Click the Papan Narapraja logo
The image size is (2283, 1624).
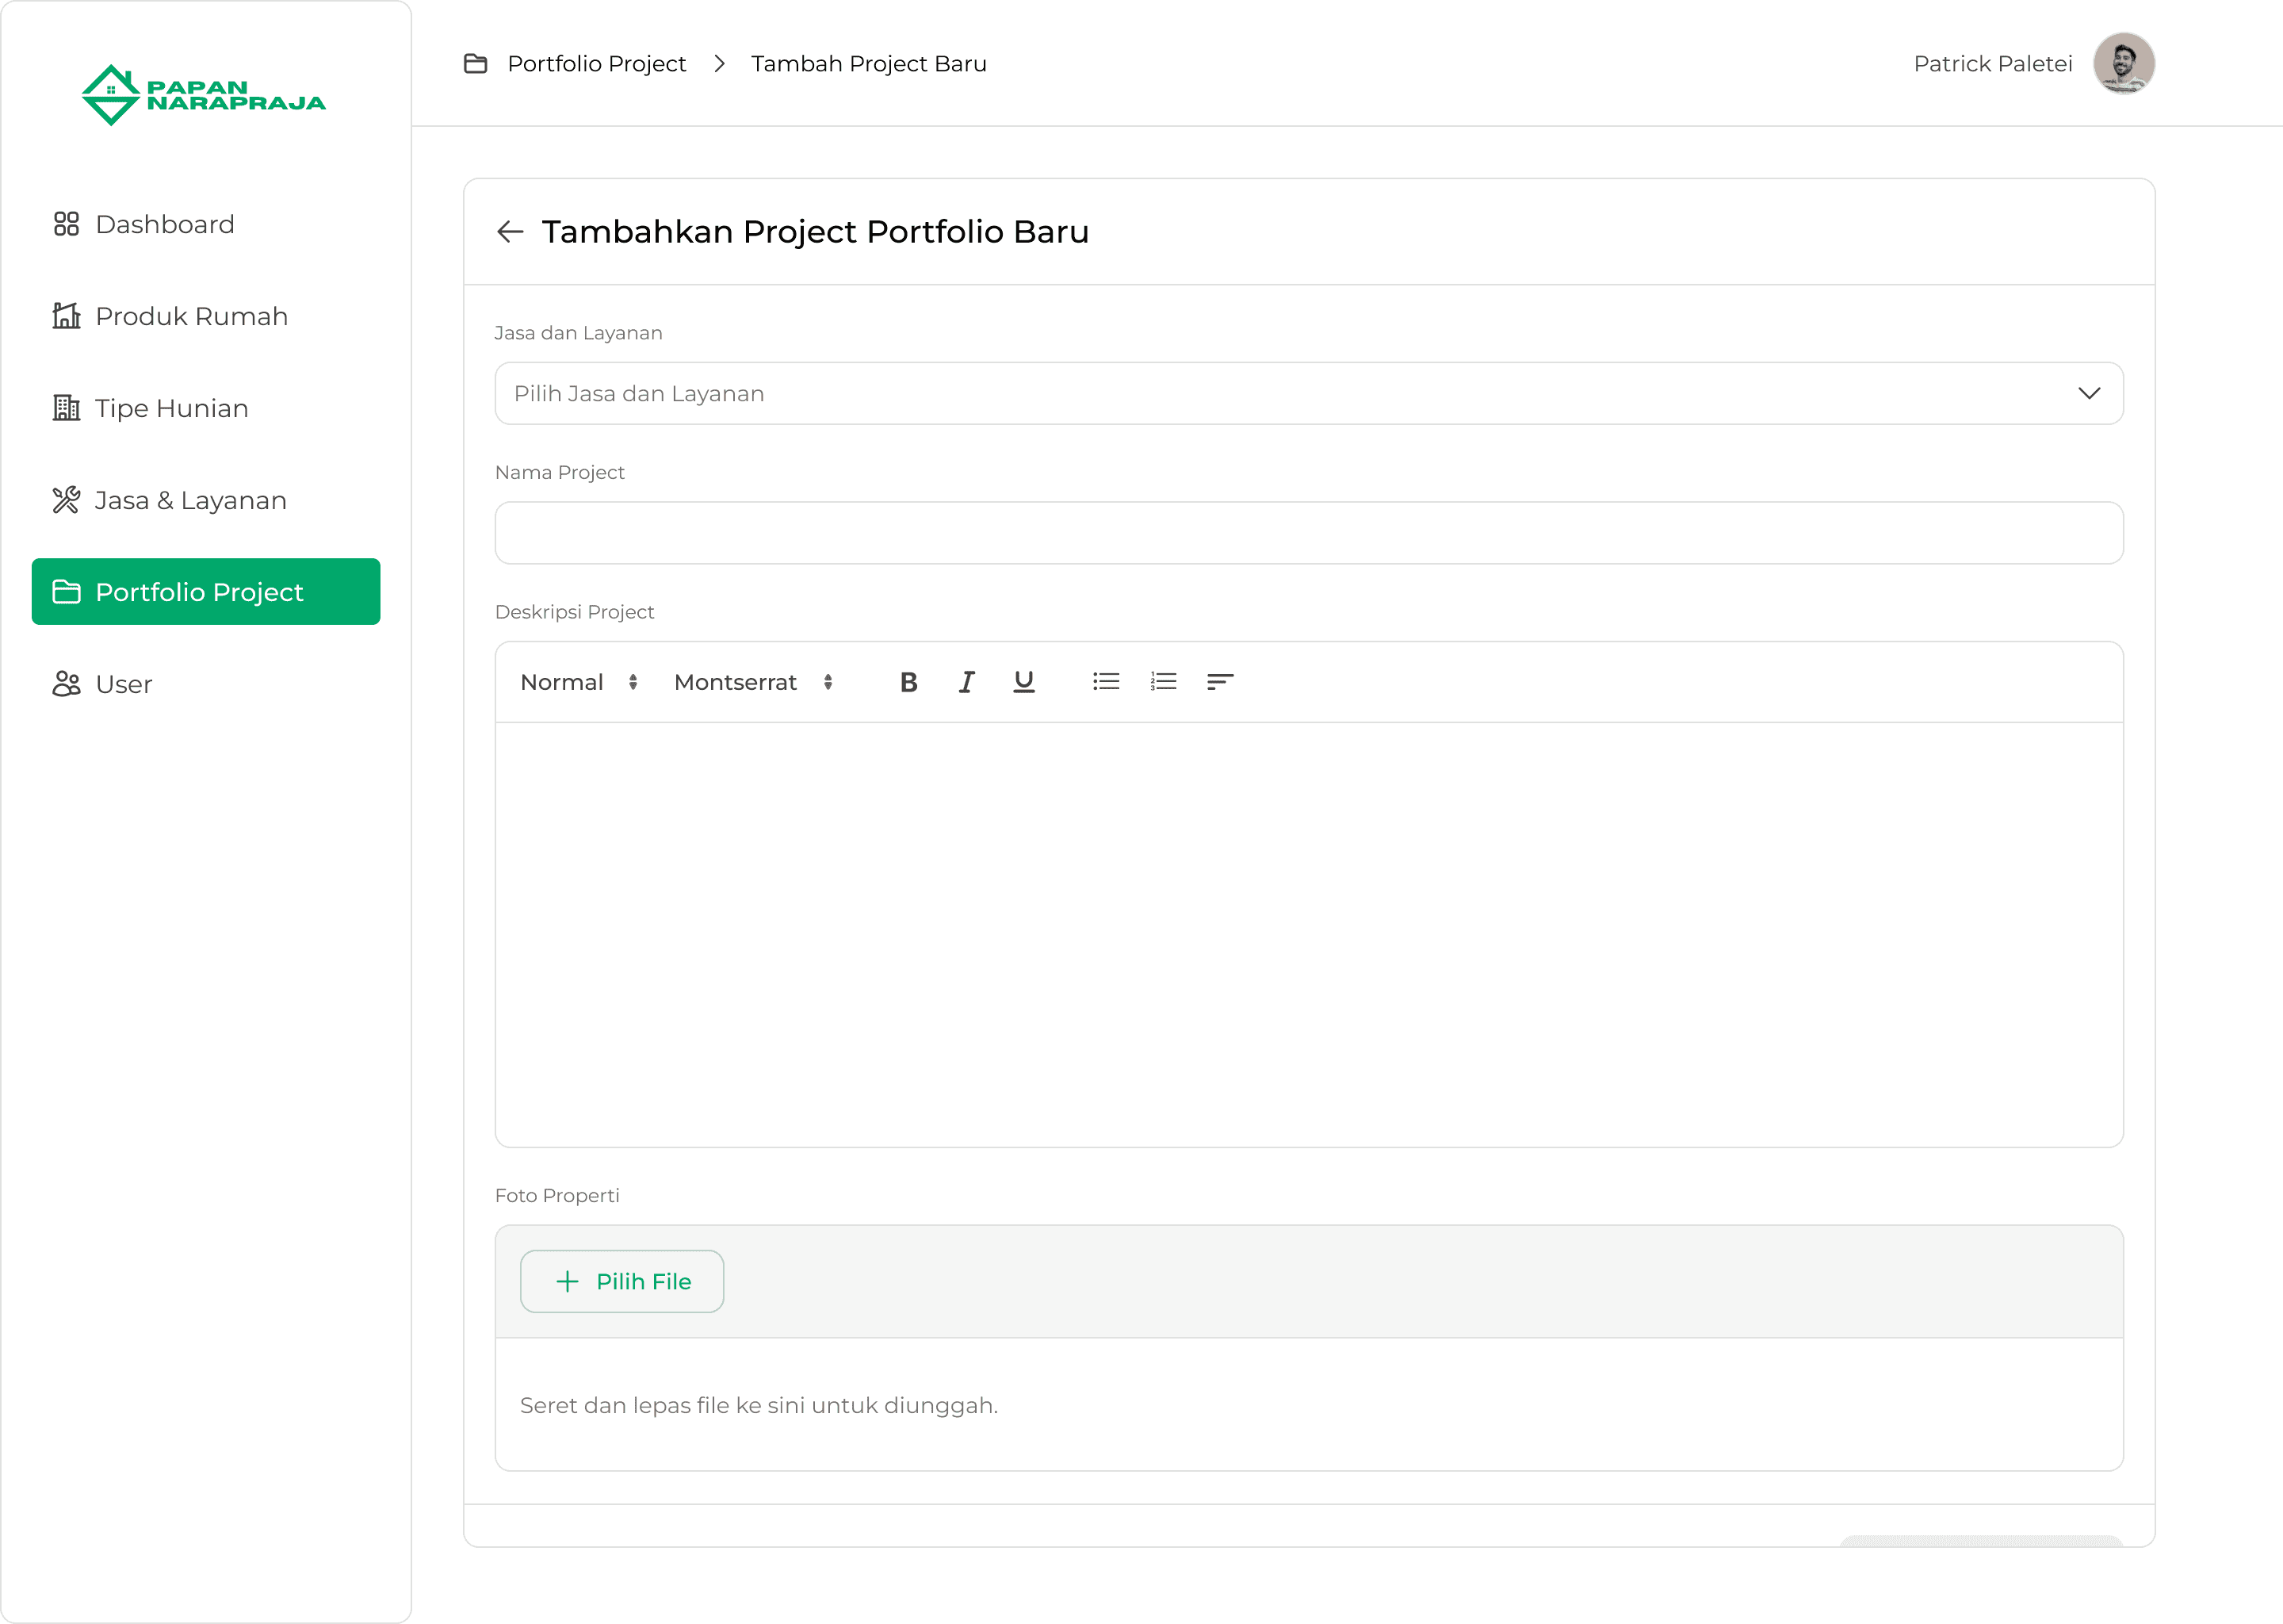pos(204,95)
